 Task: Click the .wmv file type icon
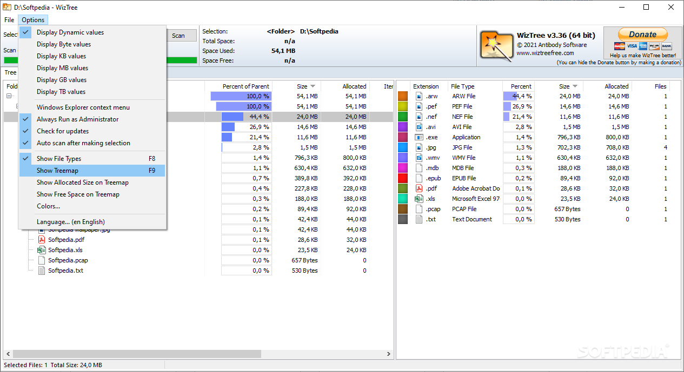click(419, 158)
